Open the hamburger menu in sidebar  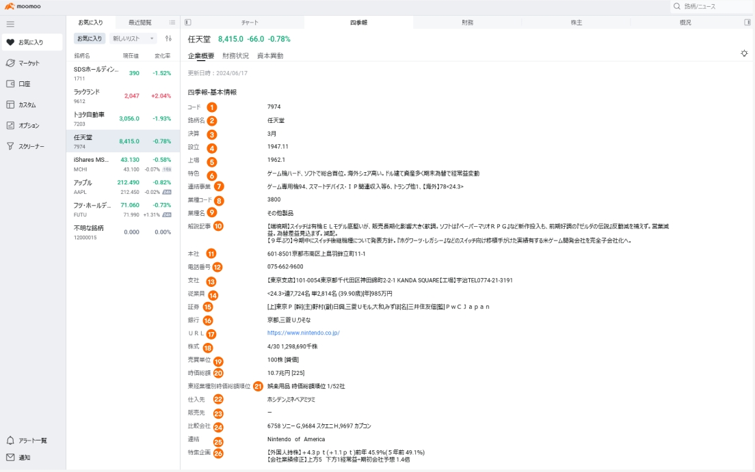coord(10,24)
